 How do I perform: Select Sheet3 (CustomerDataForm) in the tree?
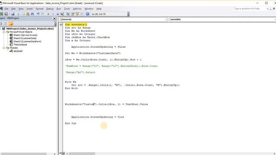point(28,41)
